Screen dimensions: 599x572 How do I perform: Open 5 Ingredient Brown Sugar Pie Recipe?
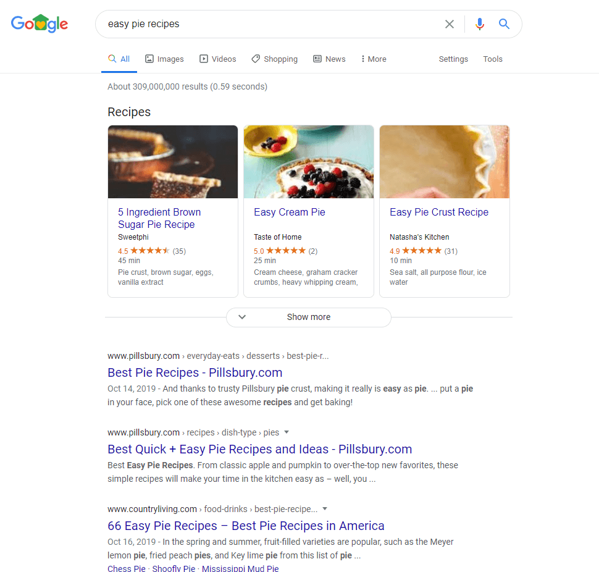tap(159, 218)
